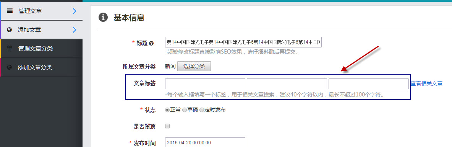Click the 所属文章分类 label
This screenshot has height=147, width=452.
point(139,67)
